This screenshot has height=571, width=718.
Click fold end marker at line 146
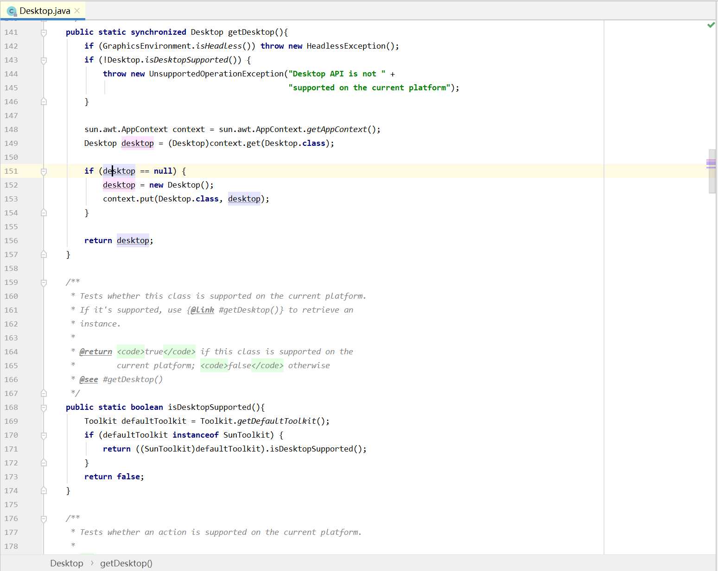click(44, 101)
